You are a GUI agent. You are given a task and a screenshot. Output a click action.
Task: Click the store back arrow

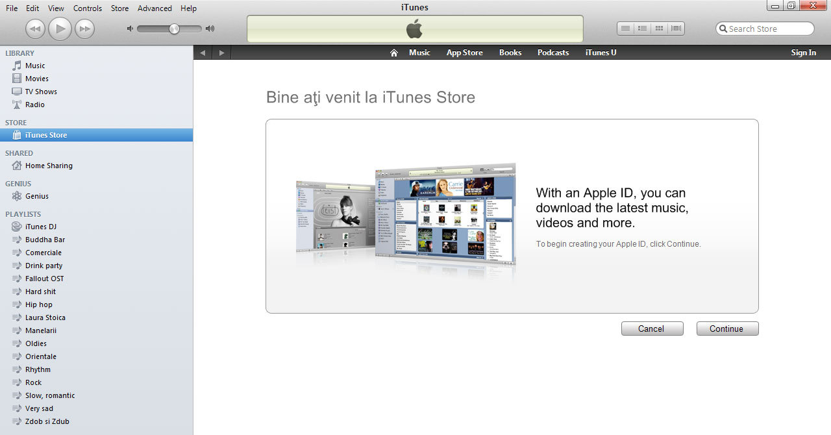[203, 53]
